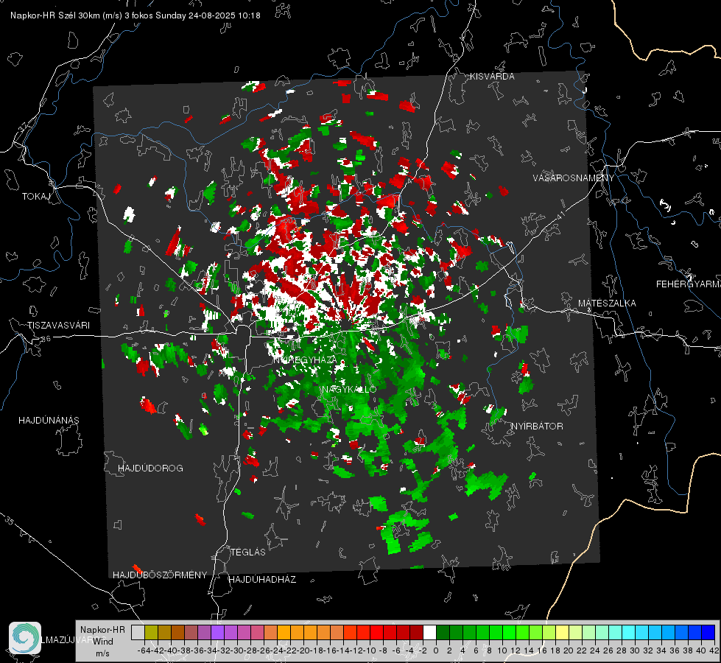Click the VÁSÁROSNAMÉNY city label
Screen dimensions: 721x663
[x=574, y=178]
